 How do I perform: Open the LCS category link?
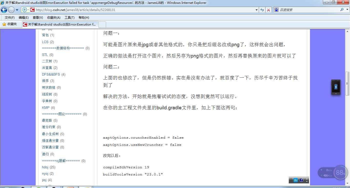(x=45, y=42)
